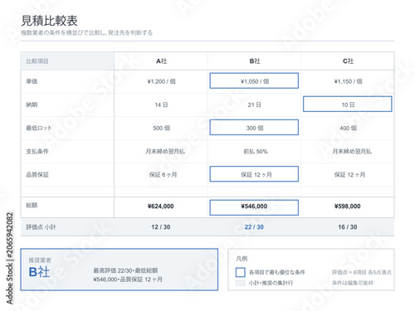415x311 pixels.
Task: Select the 前払 50% payment cell
Action: click(254, 151)
